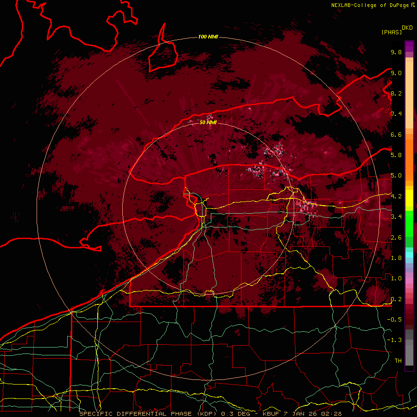Click the -1.3 scale value

pyautogui.click(x=394, y=340)
